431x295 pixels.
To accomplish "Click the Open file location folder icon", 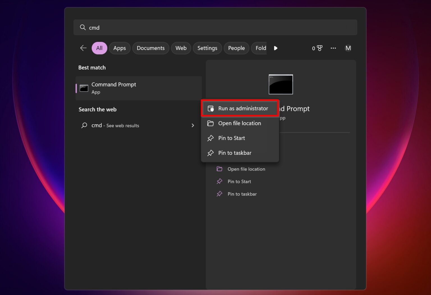I will (x=210, y=123).
